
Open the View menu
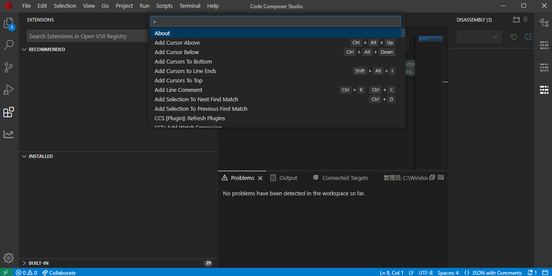point(89,6)
